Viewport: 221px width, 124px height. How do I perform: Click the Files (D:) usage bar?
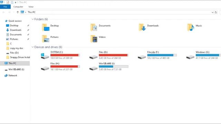click(114, 55)
